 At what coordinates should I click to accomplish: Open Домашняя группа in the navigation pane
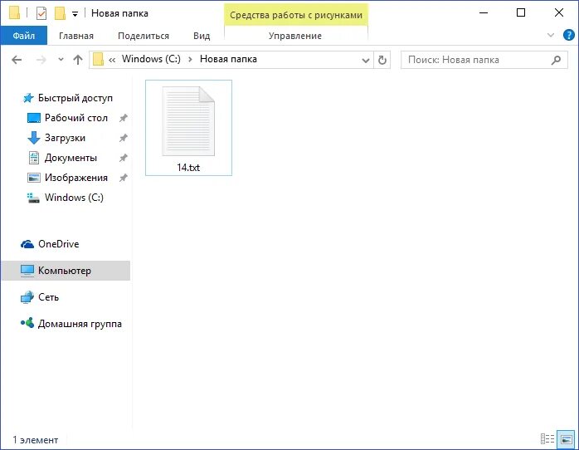(x=80, y=324)
